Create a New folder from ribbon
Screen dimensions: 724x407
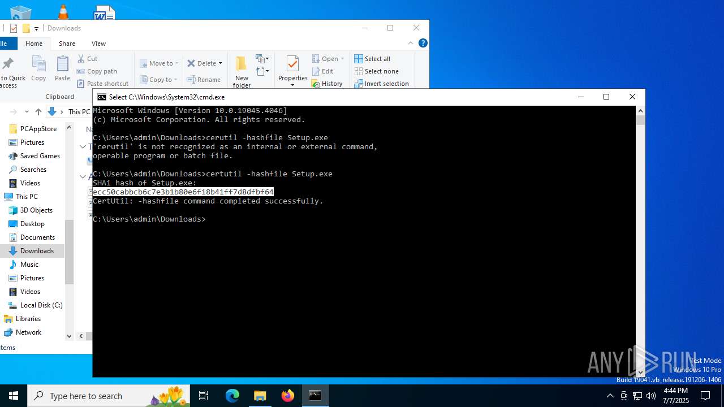click(x=242, y=72)
